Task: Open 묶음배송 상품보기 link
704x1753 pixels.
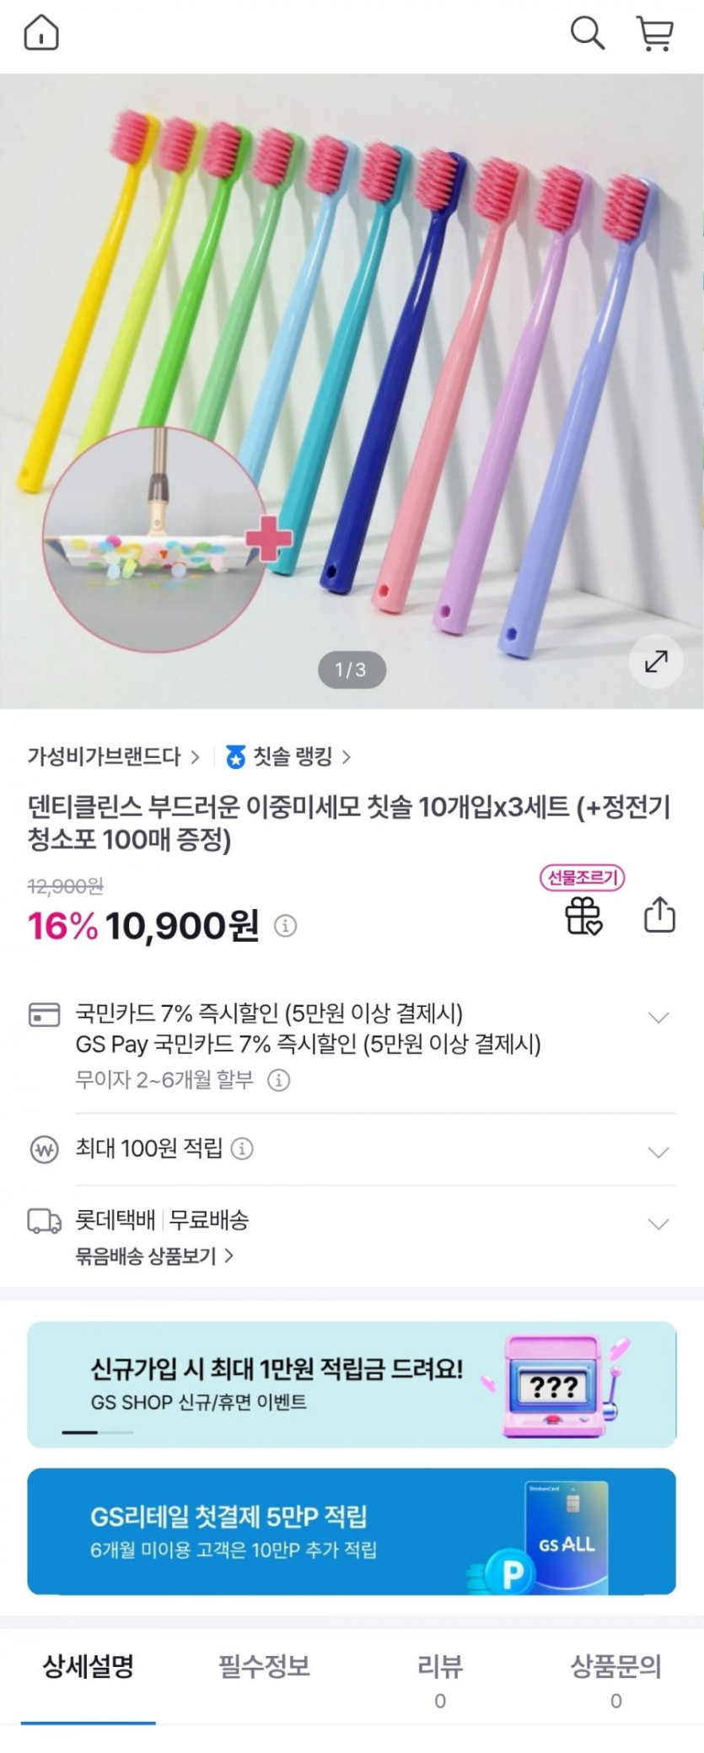Action: pyautogui.click(x=154, y=1256)
